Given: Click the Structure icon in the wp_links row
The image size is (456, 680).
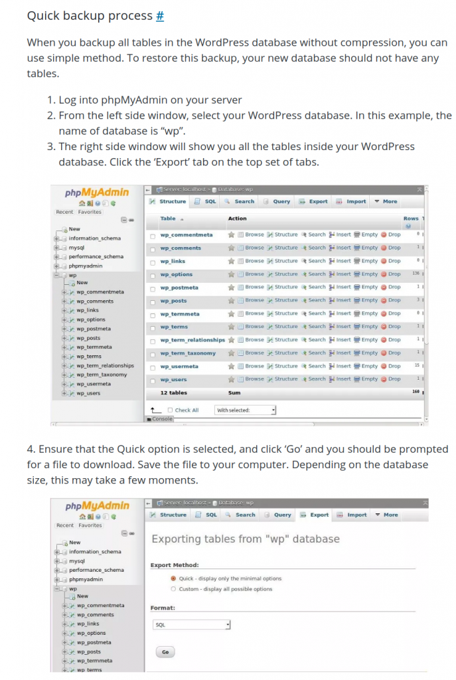Looking at the screenshot, I should (x=270, y=261).
